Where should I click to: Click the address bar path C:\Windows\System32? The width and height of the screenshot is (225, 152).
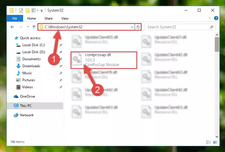click(x=63, y=27)
